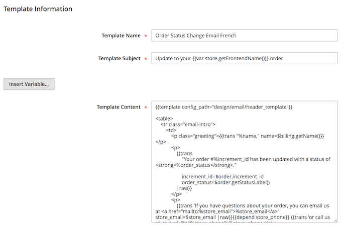
Task: Grab the Template Content resize handle
Action: tap(334, 219)
